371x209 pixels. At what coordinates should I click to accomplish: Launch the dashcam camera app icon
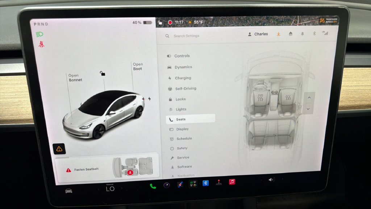167,185
